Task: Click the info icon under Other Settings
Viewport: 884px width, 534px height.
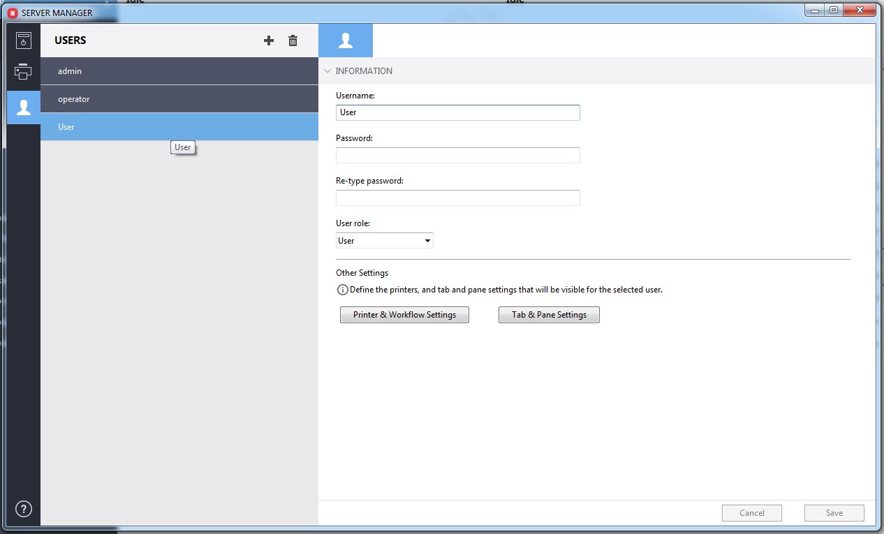Action: point(342,290)
